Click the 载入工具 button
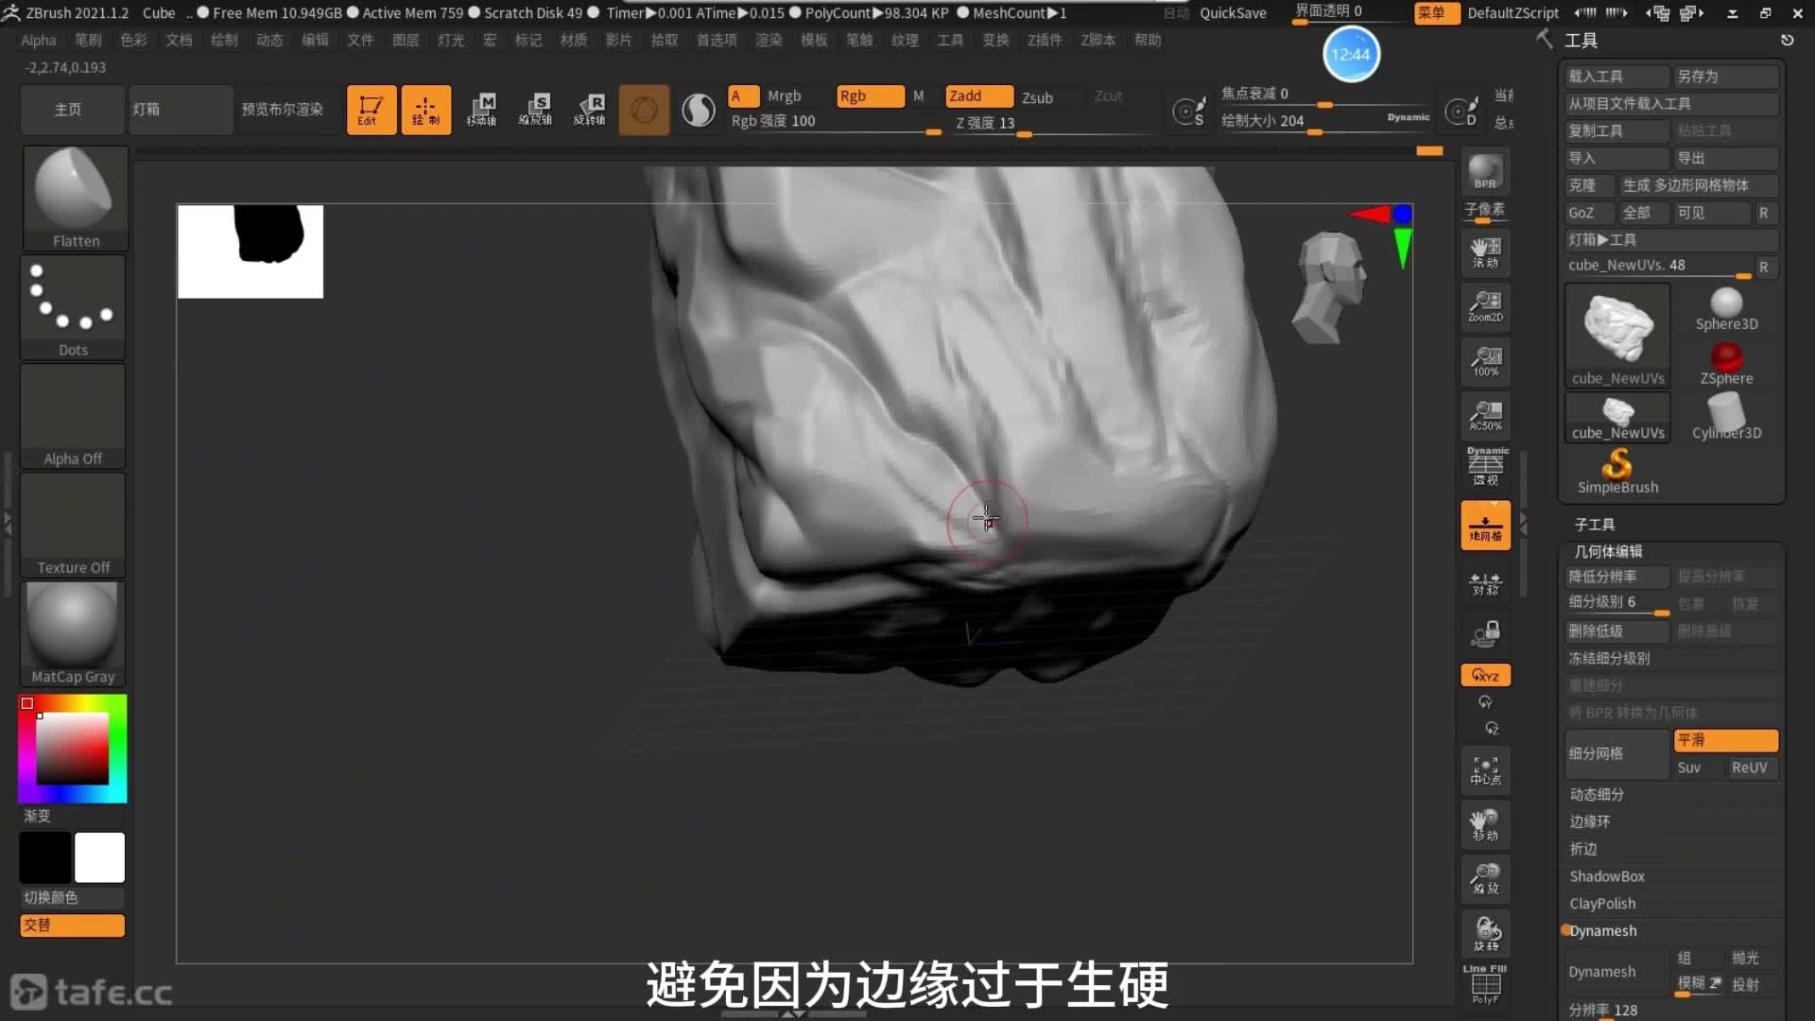Viewport: 1815px width, 1021px height. click(1616, 76)
